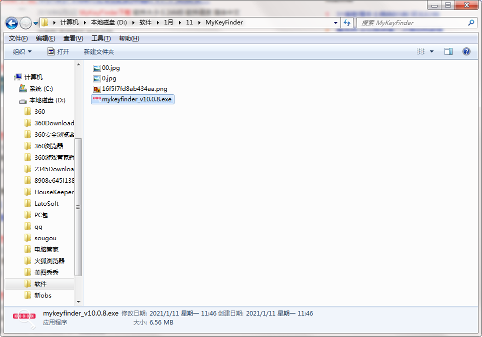Toggle the preview pane

pos(448,51)
